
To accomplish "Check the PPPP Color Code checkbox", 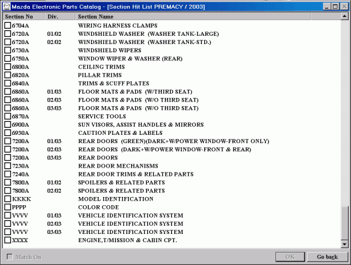I will (8, 207).
